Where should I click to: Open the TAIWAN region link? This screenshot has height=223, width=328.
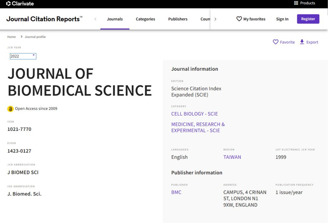tap(232, 157)
